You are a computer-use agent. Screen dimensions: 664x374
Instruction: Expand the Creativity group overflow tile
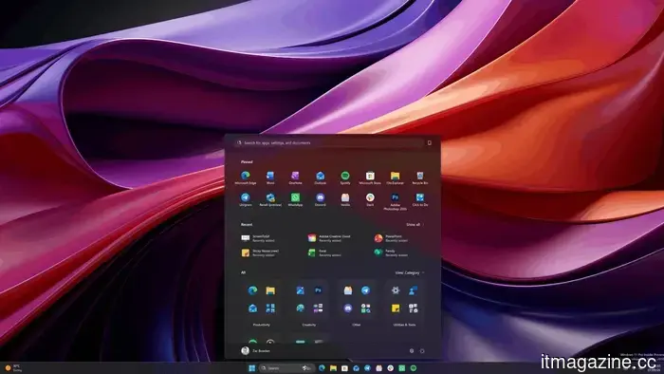[x=318, y=309]
